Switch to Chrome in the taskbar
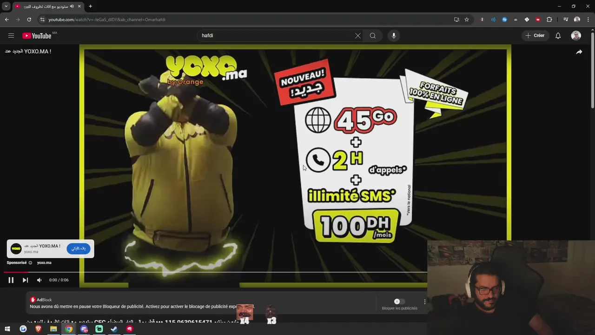595x335 pixels. [x=69, y=329]
